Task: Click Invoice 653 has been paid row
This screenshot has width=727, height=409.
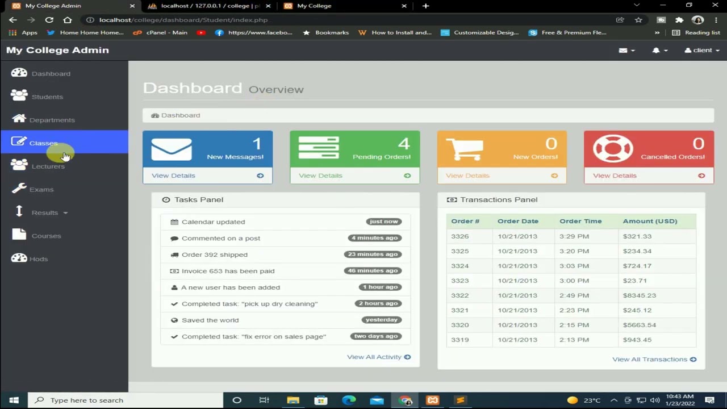Action: click(285, 271)
